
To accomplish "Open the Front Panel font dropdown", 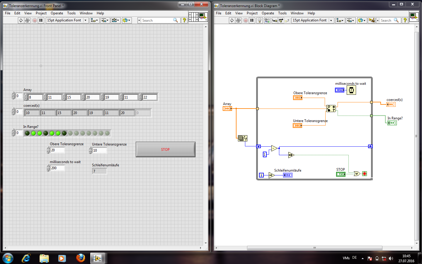I will click(67, 20).
